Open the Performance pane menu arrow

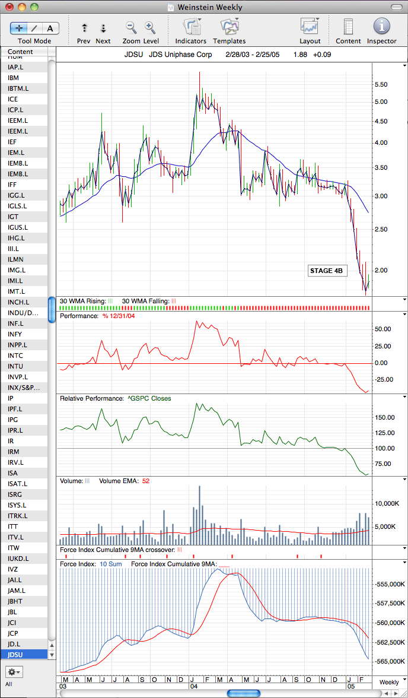coord(404,315)
